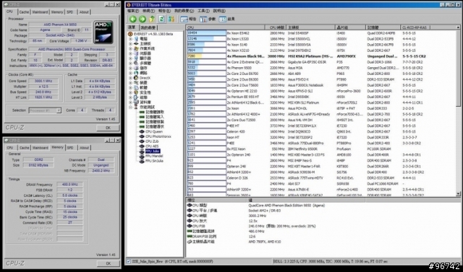Screen dimensions: 463x272
Task: Sort by the CPU column header
Action: click(226, 27)
